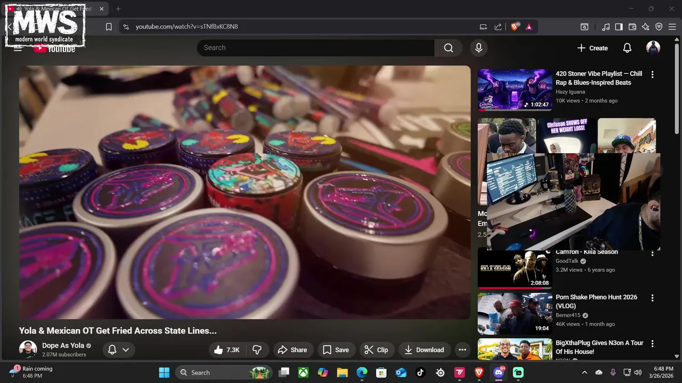
Task: Click the Create button
Action: (592, 48)
